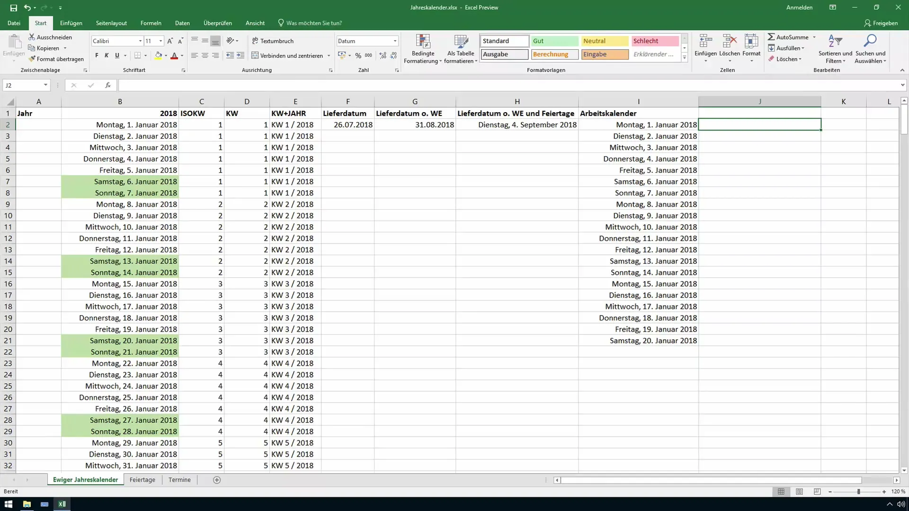Open Bedingte Formatierung menu
The height and width of the screenshot is (511, 909).
[x=423, y=49]
